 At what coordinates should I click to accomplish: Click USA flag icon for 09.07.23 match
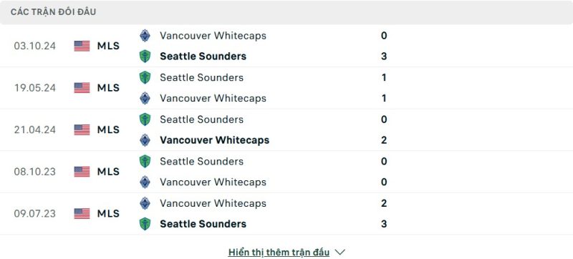[82, 213]
